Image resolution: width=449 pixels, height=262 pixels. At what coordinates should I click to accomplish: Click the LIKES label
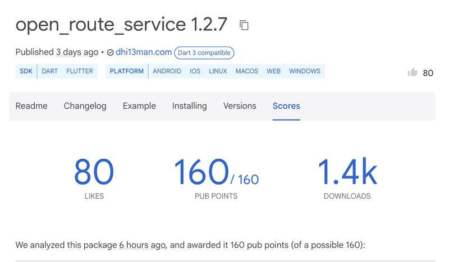pyautogui.click(x=94, y=196)
